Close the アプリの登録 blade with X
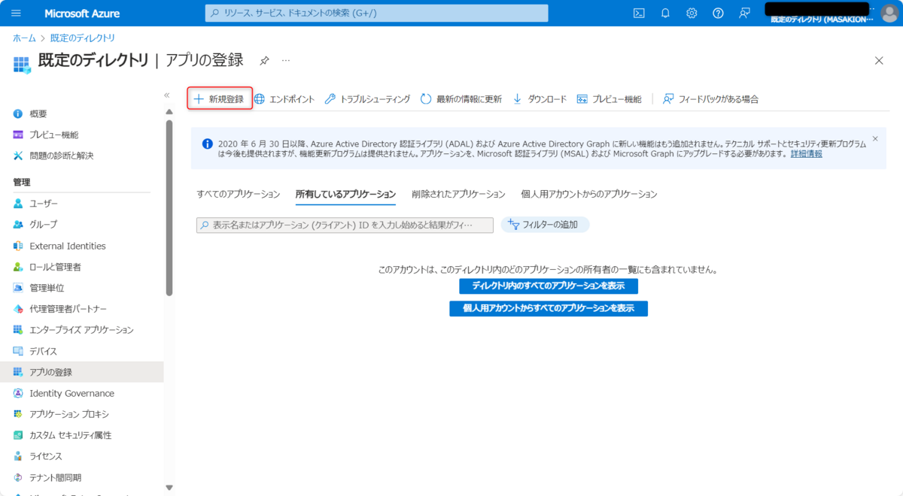 (879, 61)
